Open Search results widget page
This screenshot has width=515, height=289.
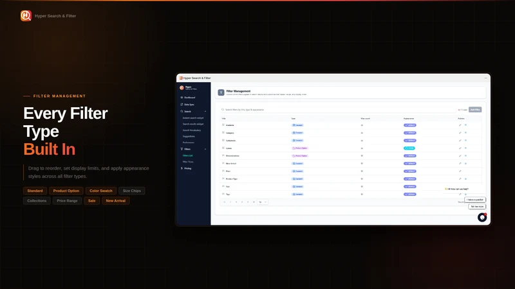click(x=193, y=124)
